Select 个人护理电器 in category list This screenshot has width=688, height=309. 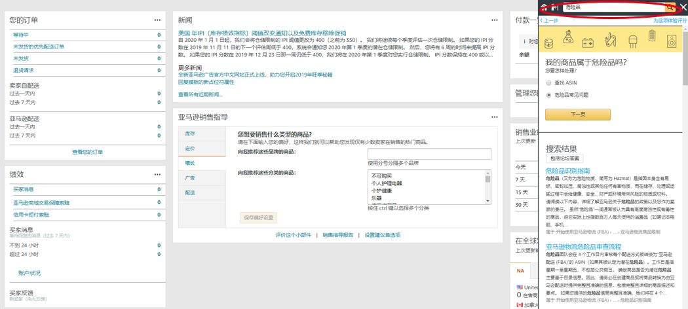[387, 183]
